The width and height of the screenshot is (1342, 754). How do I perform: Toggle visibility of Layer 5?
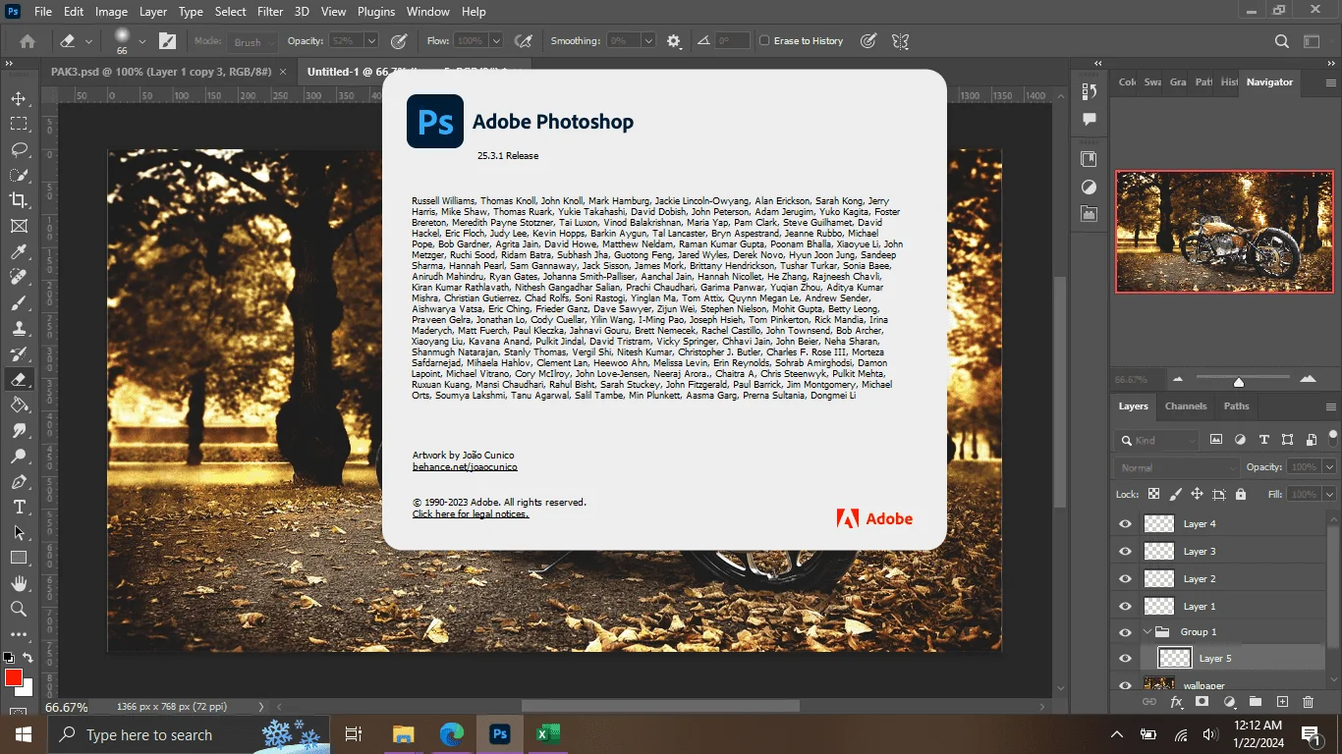pyautogui.click(x=1126, y=658)
